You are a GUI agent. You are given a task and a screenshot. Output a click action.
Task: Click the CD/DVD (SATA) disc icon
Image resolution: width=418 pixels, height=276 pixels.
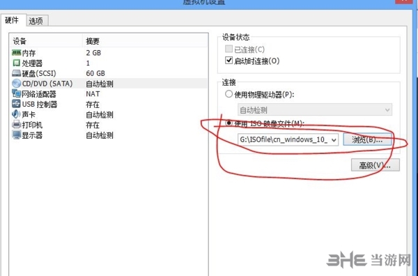pyautogui.click(x=16, y=84)
